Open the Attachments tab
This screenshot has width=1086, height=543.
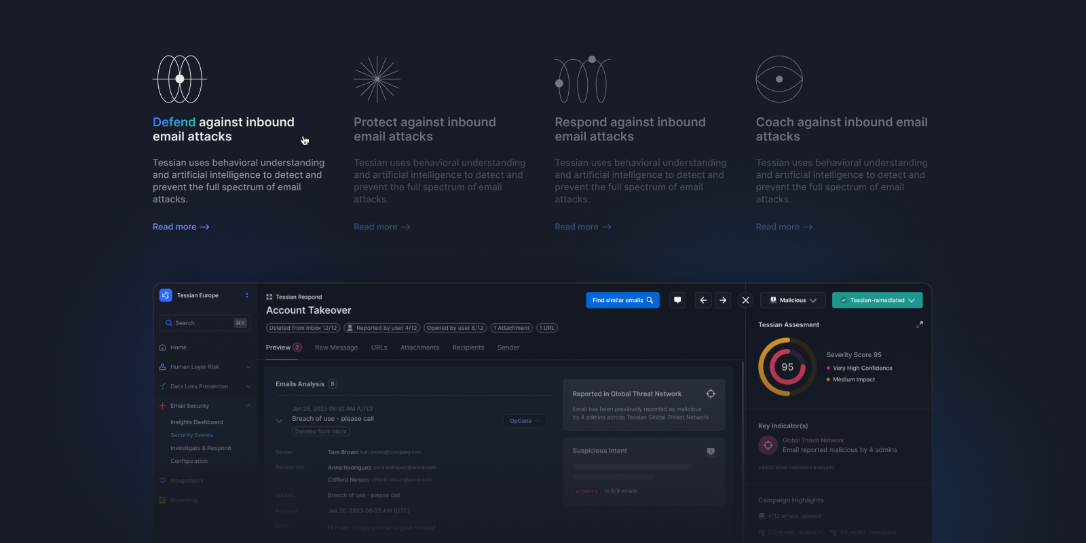419,348
